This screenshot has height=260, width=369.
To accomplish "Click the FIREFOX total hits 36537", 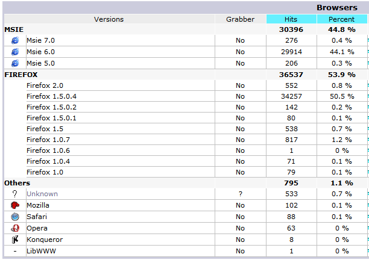I will 291,75.
